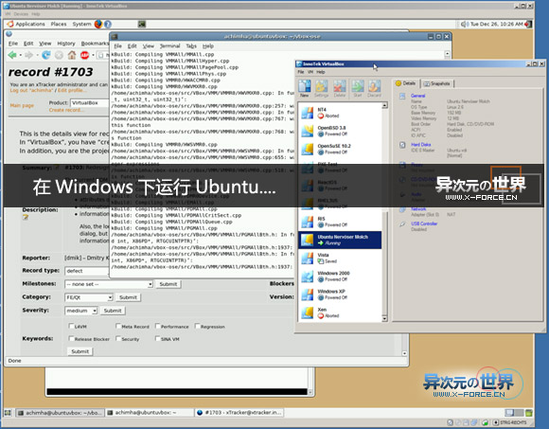Click red power icon in GNOME panel
Viewport: 549px width, 429px height.
coord(528,24)
